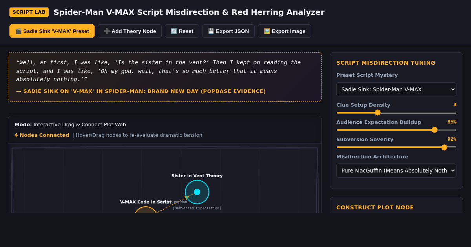Click the Spider-Man V-MAX analyzer page title
471x247 pixels.
[189, 12]
